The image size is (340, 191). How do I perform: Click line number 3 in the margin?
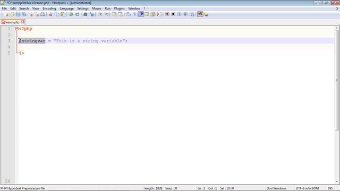[x=9, y=41]
